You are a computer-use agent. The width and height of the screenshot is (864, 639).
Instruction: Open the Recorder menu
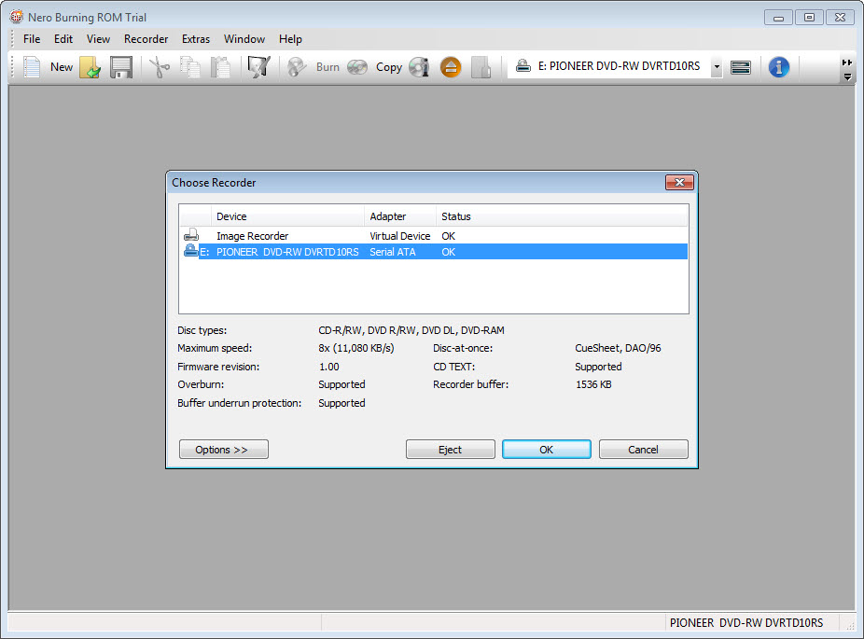(146, 39)
